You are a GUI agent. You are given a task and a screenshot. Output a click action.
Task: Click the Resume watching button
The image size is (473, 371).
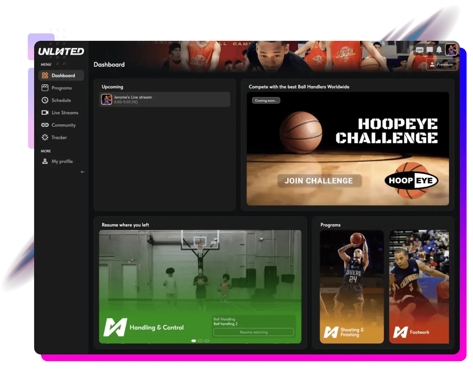pos(254,332)
